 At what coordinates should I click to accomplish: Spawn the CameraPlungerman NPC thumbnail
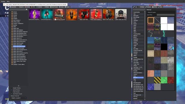click(47, 15)
